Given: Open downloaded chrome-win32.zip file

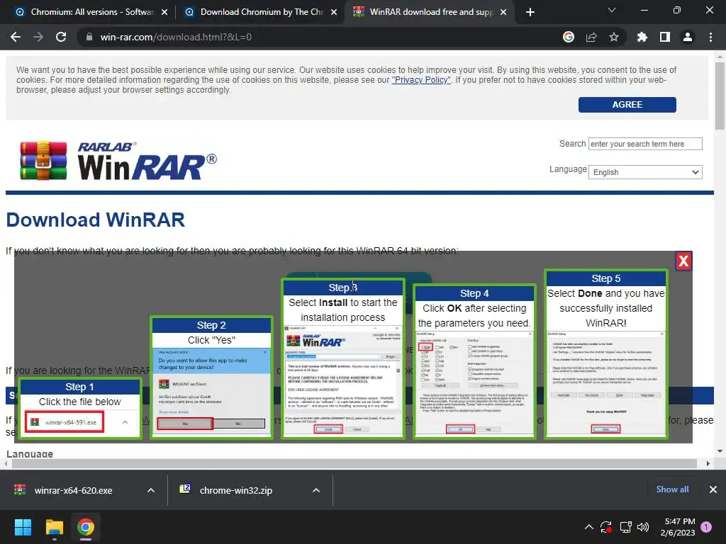Looking at the screenshot, I should point(235,490).
